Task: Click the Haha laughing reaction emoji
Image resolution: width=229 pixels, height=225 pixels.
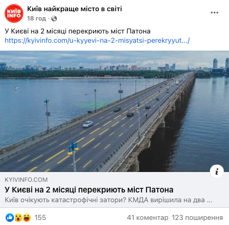Action: (x=27, y=218)
